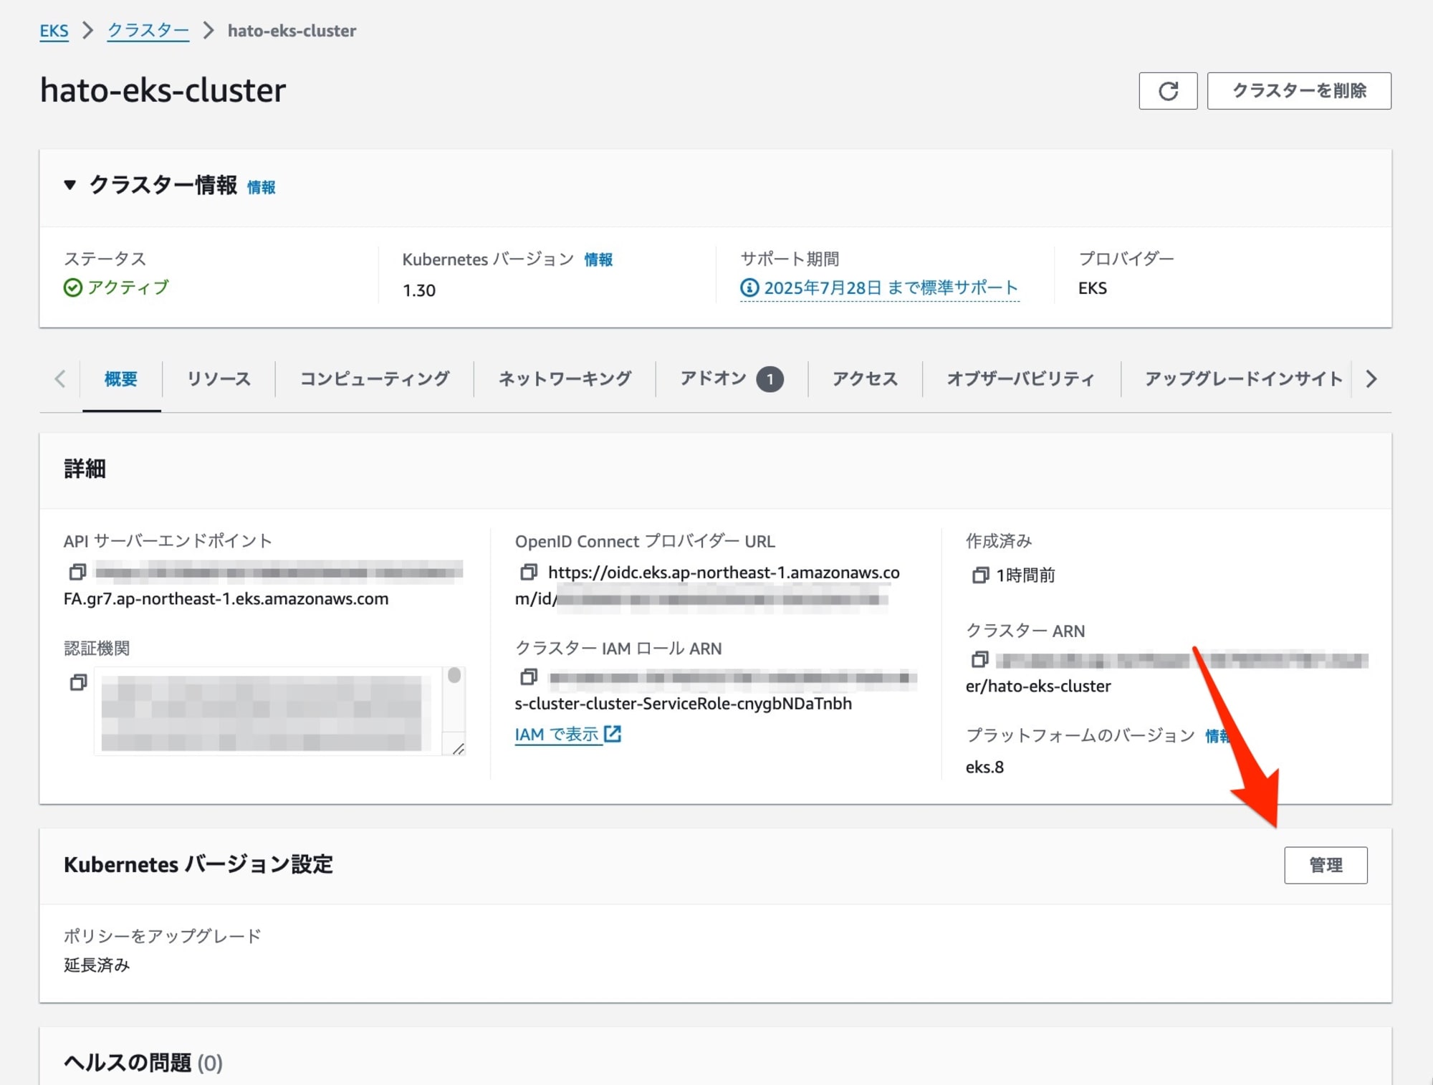The image size is (1433, 1085).
Task: Open the オブザーバビリティ tab
Action: tap(1021, 379)
